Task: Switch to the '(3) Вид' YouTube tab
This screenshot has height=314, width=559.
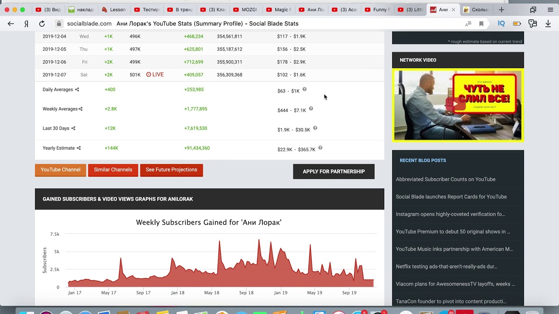Action: [48, 10]
